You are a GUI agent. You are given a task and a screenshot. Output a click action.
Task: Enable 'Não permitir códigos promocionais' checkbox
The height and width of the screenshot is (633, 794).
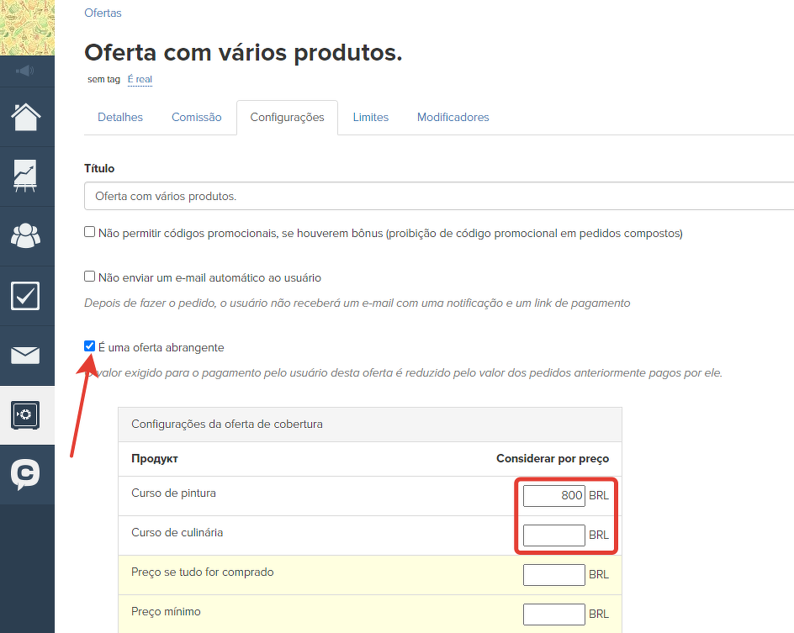pos(90,232)
